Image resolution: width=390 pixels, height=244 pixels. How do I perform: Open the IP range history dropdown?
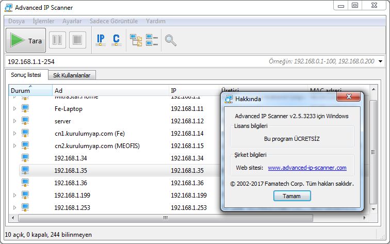tap(381, 61)
